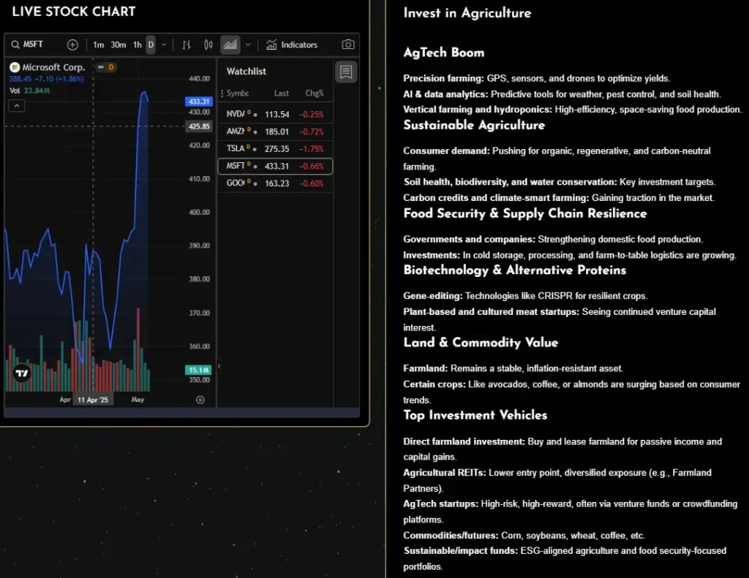This screenshot has width=749, height=578.
Task: Select NVDA row in the watchlist
Action: click(274, 114)
